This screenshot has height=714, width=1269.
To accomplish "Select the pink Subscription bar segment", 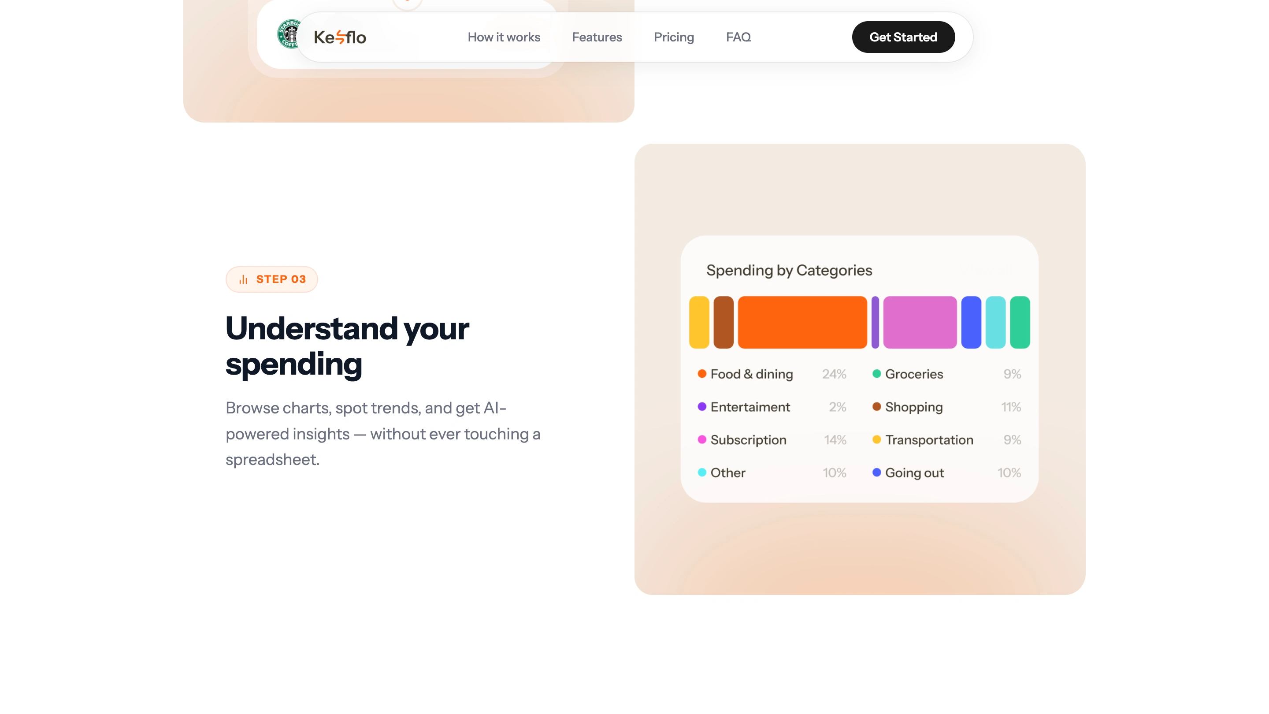I will point(919,322).
